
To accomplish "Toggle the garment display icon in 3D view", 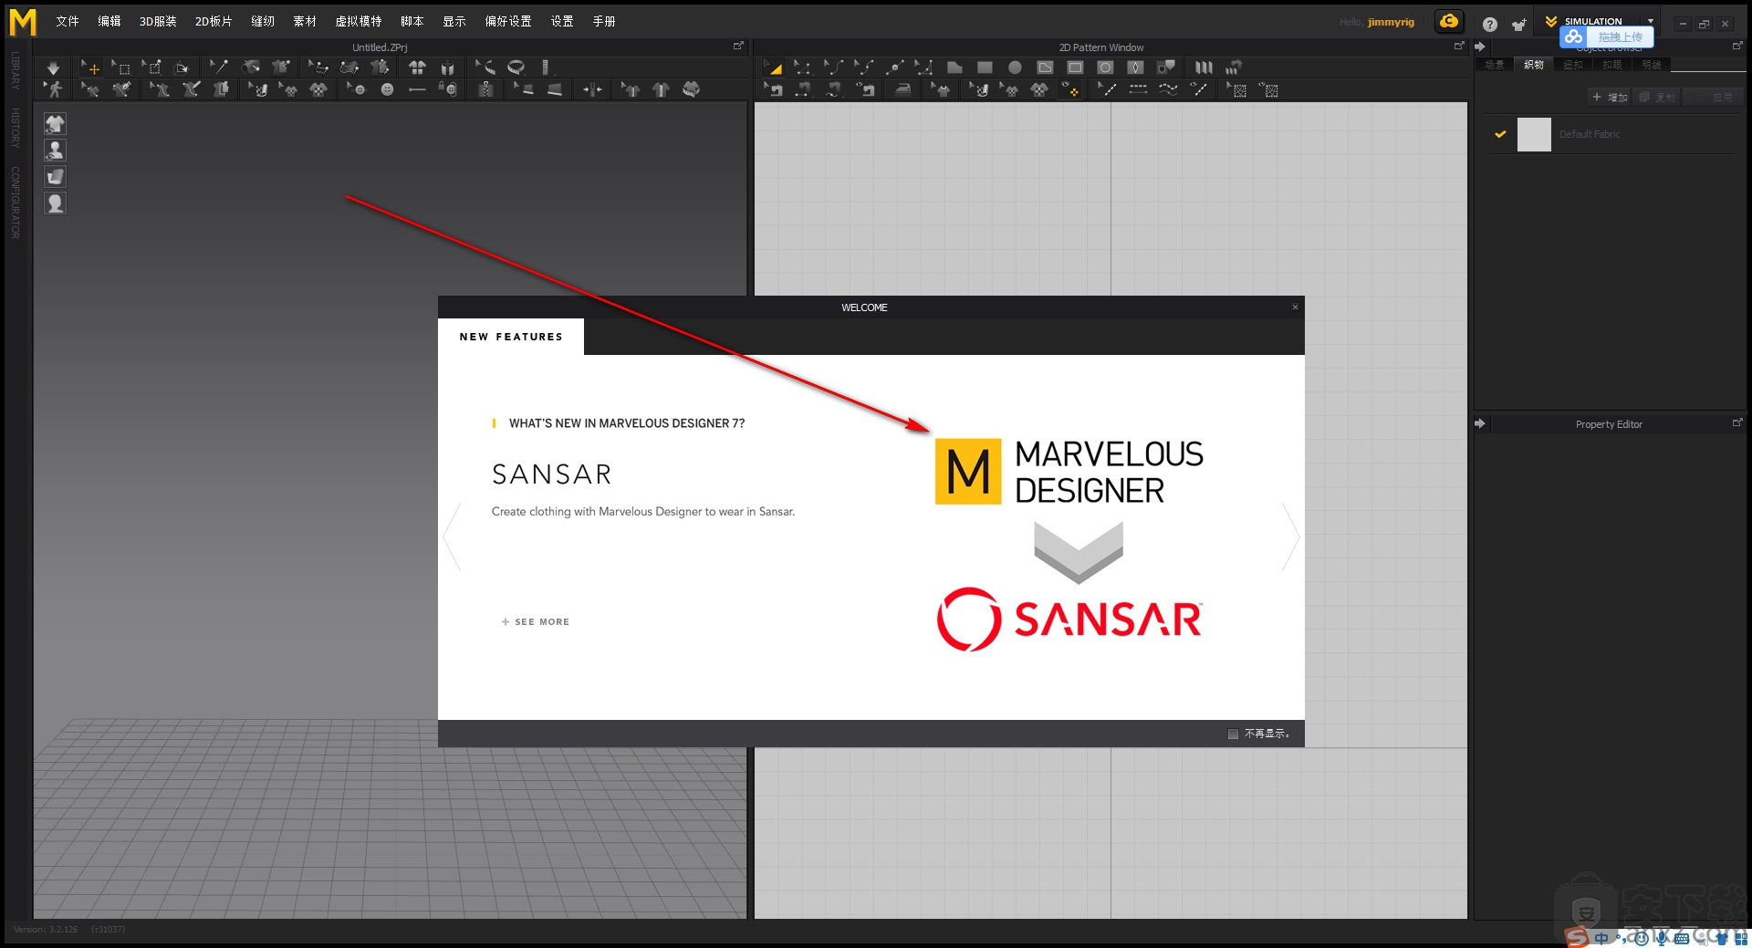I will tap(55, 124).
